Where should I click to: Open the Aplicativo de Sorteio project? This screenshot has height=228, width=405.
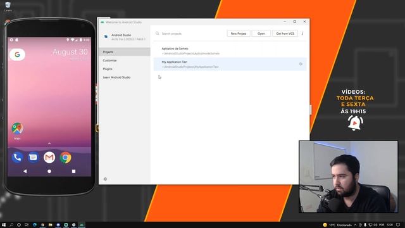click(230, 51)
